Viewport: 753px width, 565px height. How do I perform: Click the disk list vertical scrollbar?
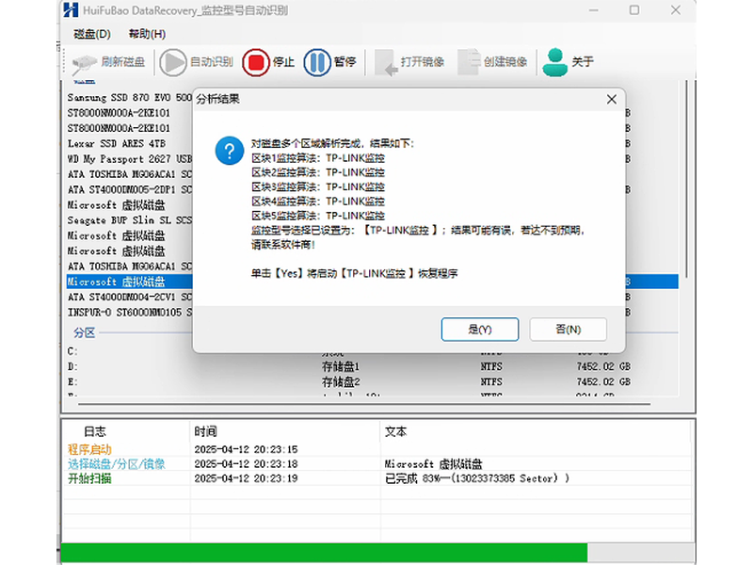687,179
